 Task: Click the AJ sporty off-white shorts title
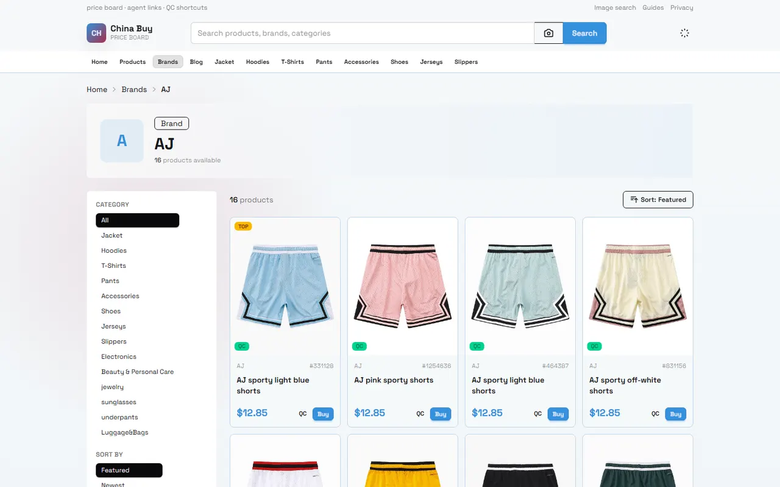point(625,385)
